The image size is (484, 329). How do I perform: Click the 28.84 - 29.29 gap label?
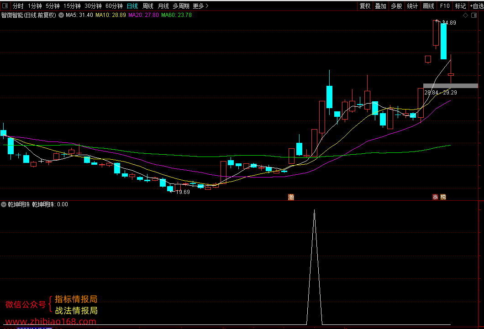click(441, 93)
